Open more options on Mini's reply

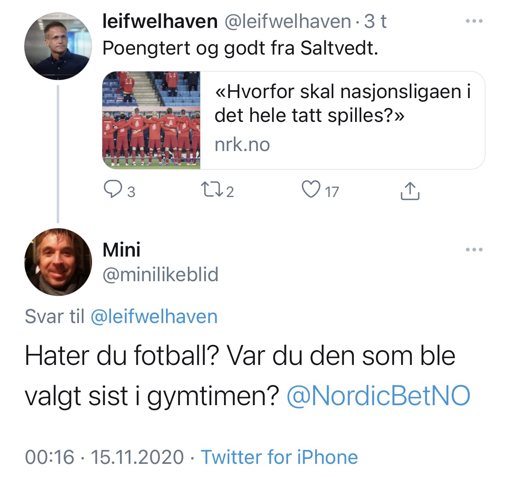pyautogui.click(x=474, y=250)
